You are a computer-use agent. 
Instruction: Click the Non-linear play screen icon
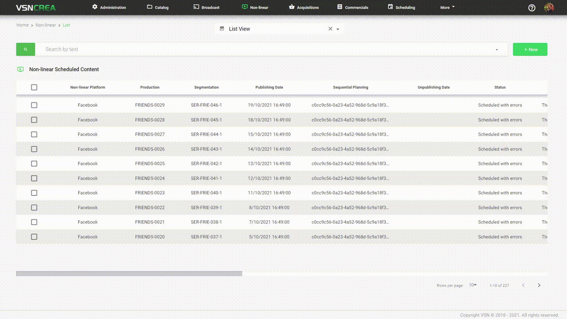pos(245,7)
